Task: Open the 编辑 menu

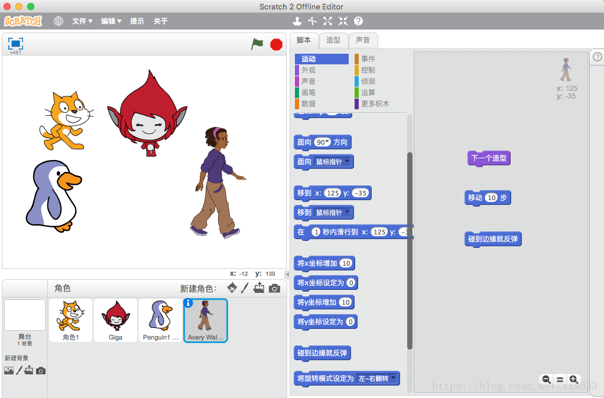Action: [111, 21]
